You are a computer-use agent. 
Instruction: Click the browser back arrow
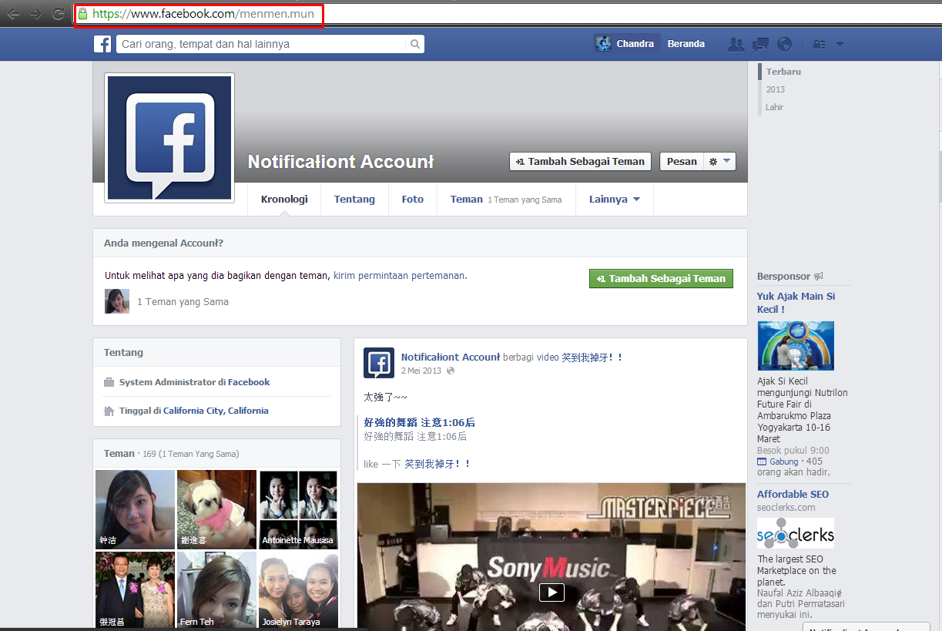(14, 14)
